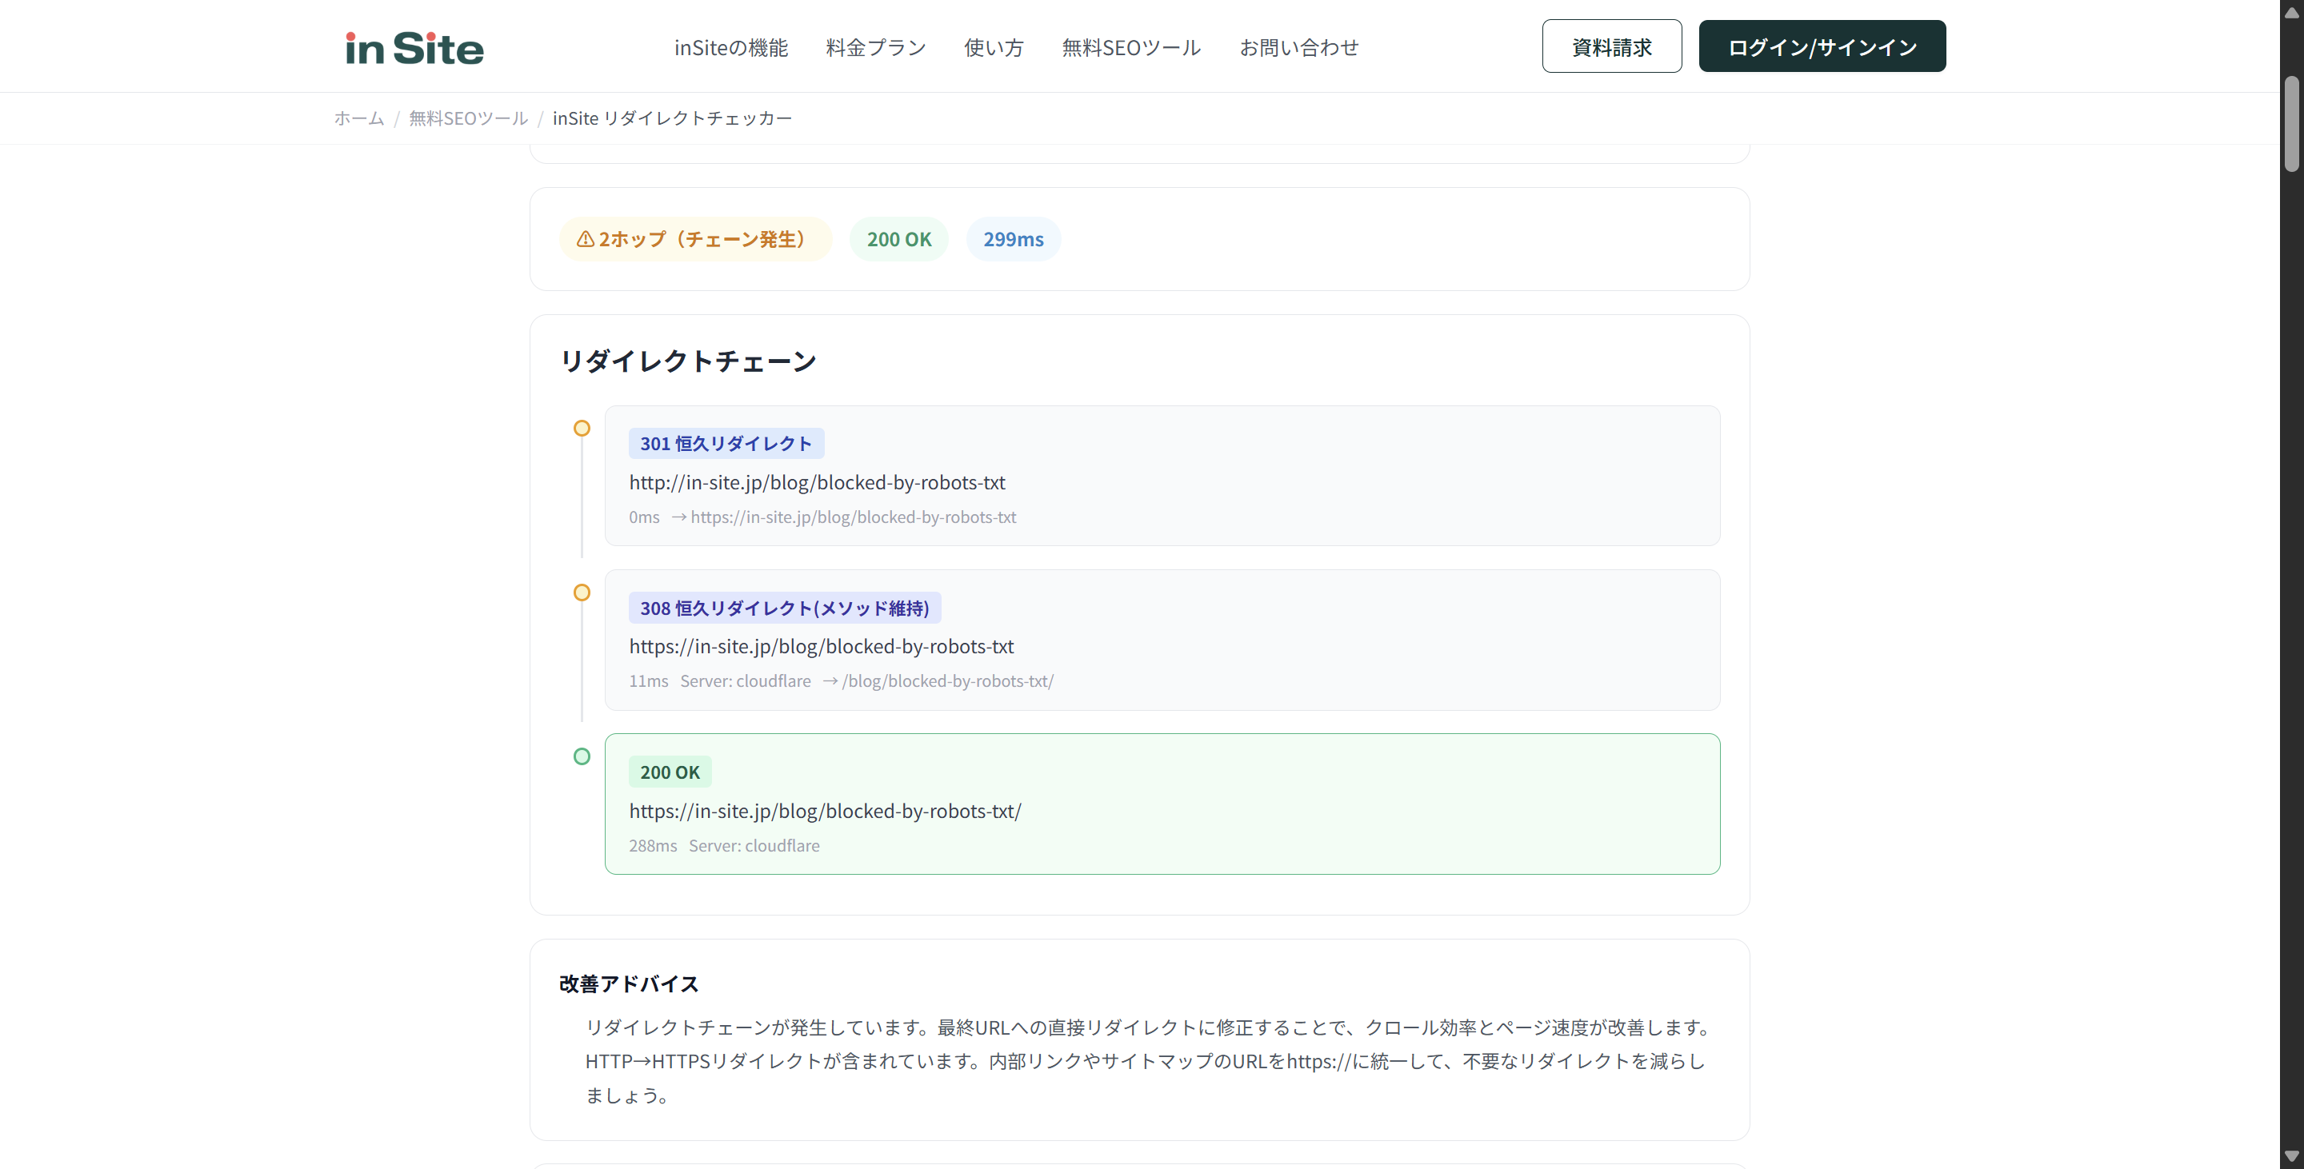Image resolution: width=2304 pixels, height=1169 pixels.
Task: Go to ホーム via the breadcrumb
Action: (358, 118)
